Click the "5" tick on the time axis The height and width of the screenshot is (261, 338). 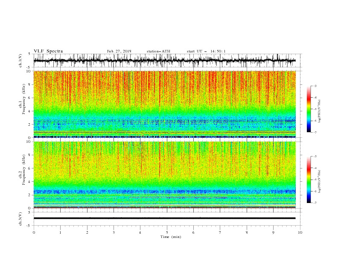[x=167, y=232]
